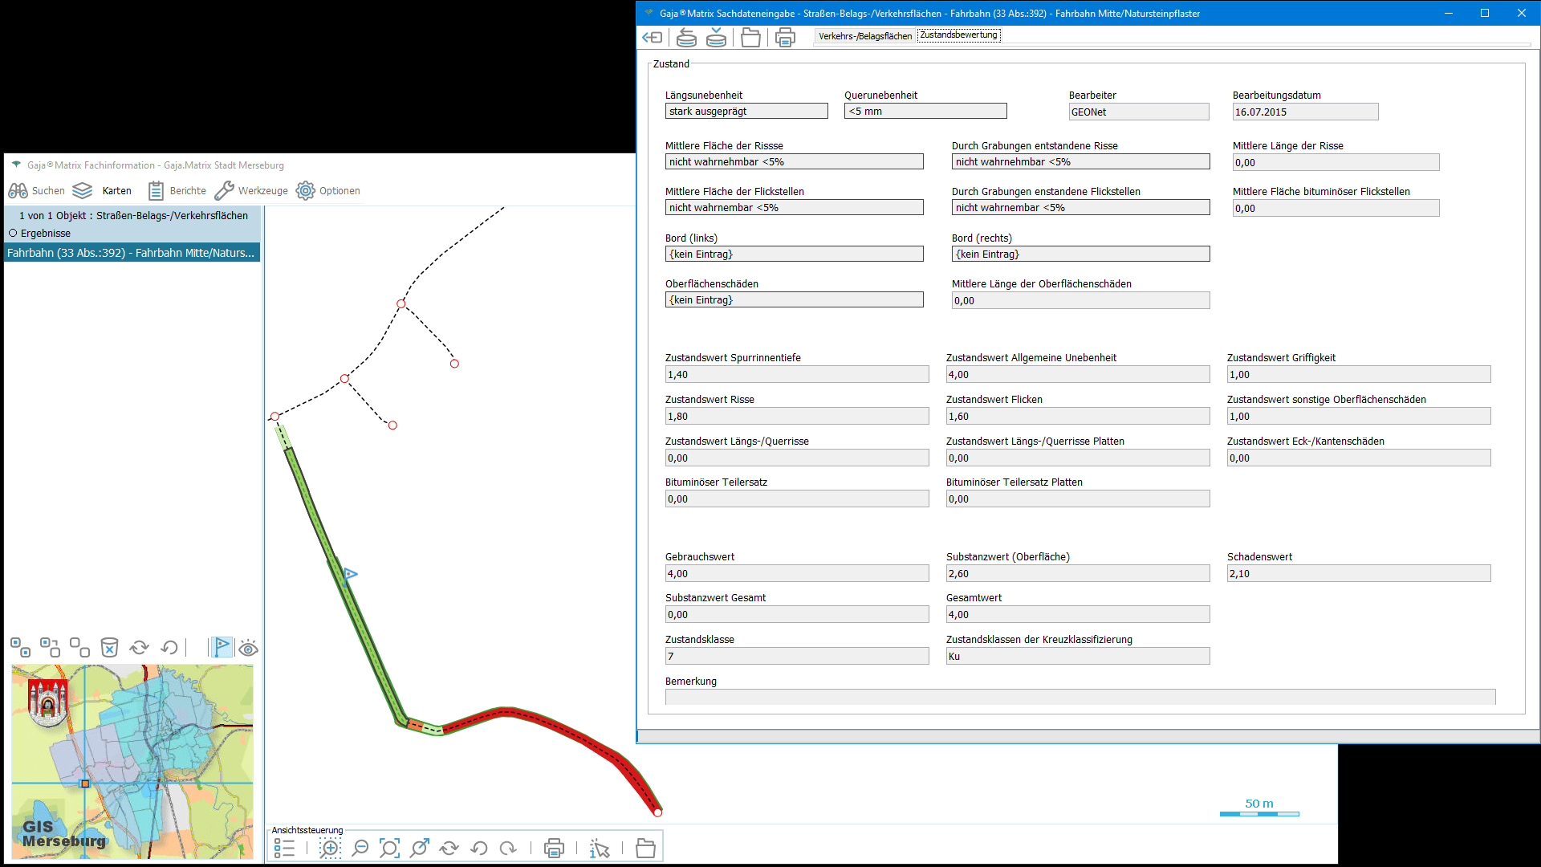1541x867 pixels.
Task: Click the printer icon in Sachdateneingabe toolbar
Action: point(785,37)
